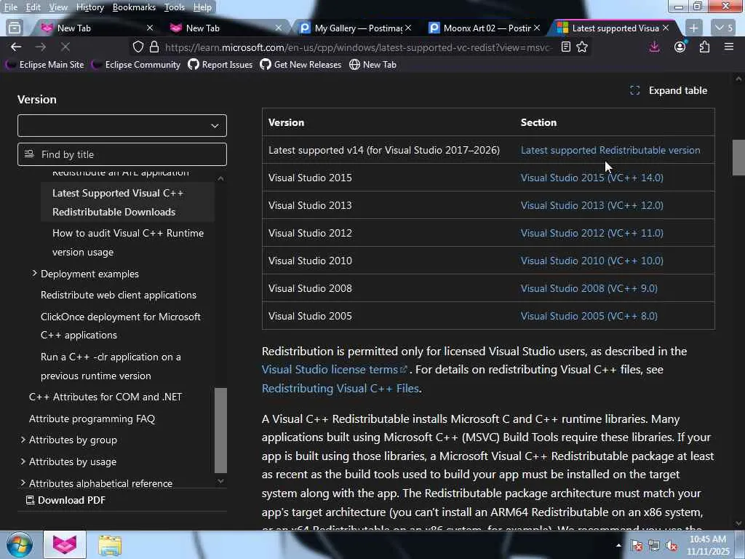Expand Attributes by usage node

[x=23, y=461]
